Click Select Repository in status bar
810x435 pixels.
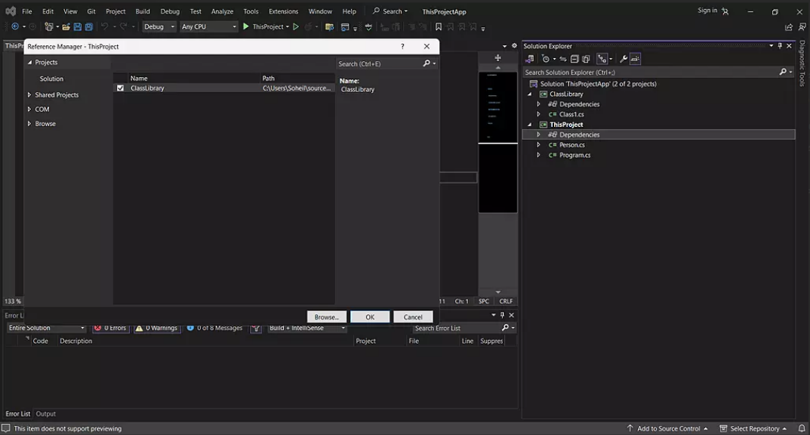(754, 428)
